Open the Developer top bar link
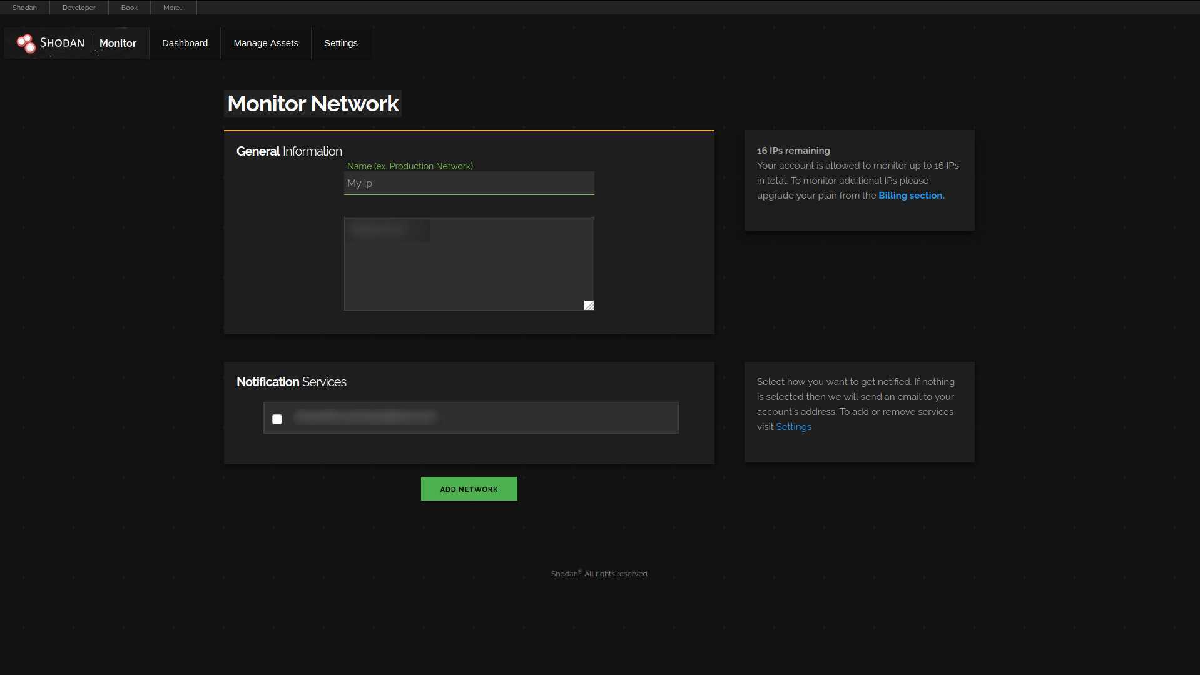1200x675 pixels. tap(79, 7)
